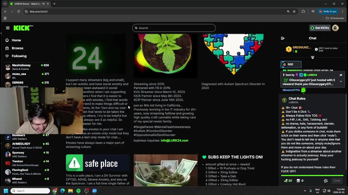
Task: Open the FlexingSeal channel in sidebar
Action: coord(27,172)
